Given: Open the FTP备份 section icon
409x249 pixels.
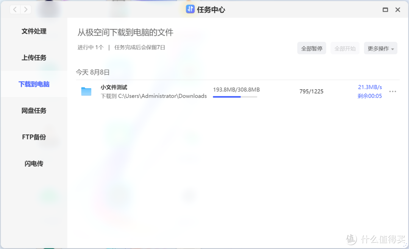Looking at the screenshot, I should point(33,137).
